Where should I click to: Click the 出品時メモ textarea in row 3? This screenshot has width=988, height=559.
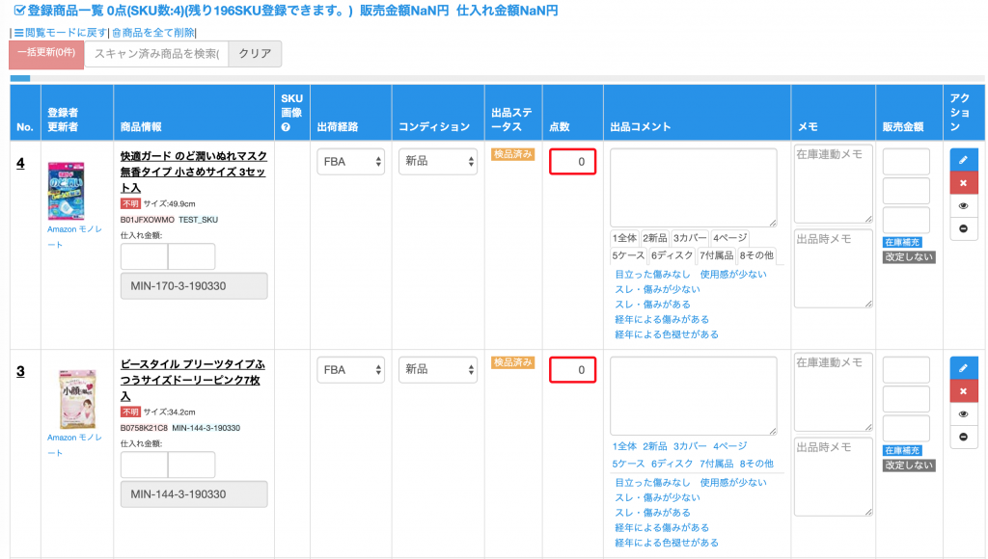coord(833,477)
